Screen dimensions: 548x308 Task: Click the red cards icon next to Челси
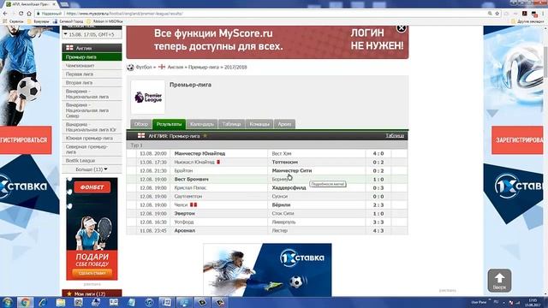click(x=194, y=204)
